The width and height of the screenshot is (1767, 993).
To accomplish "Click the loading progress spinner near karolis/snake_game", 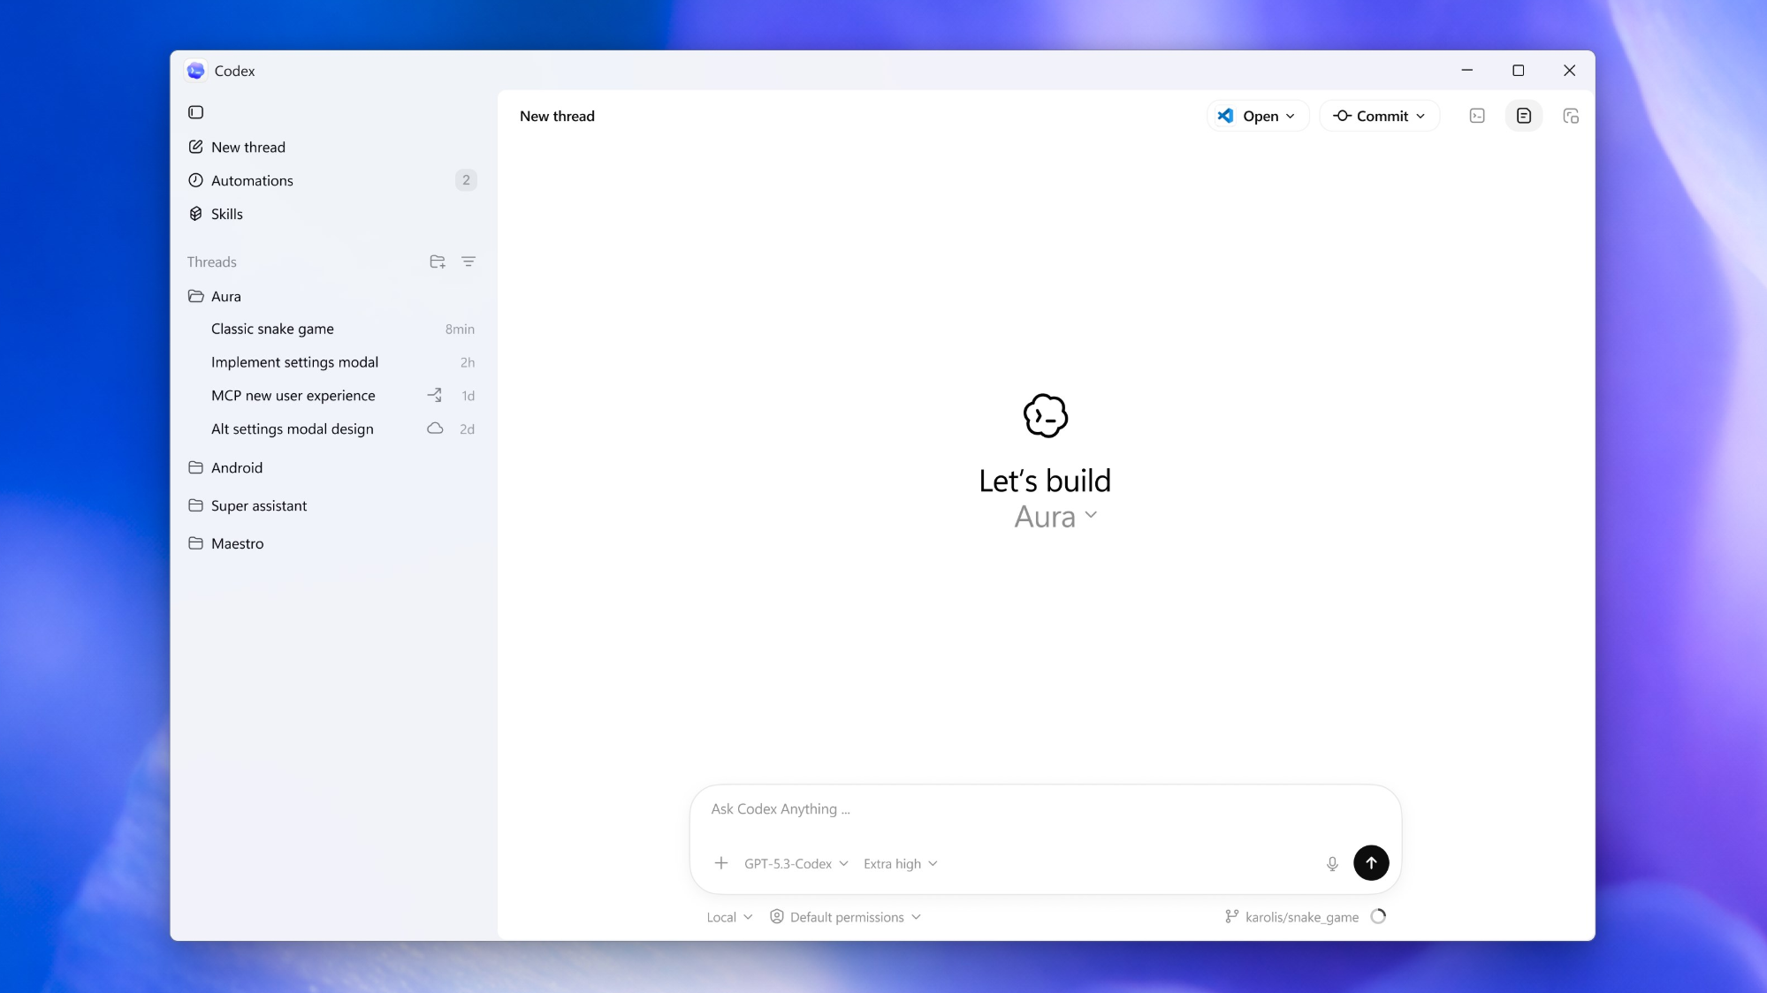I will 1378,917.
